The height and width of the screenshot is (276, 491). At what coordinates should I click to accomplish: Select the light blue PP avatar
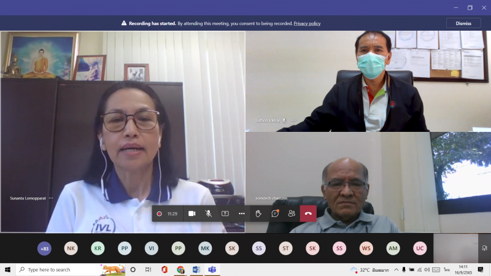coord(125,248)
